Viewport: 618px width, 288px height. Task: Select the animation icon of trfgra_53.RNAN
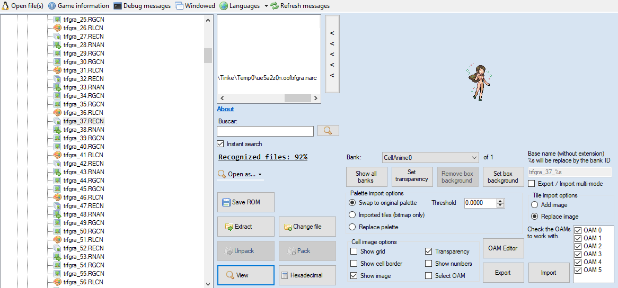pyautogui.click(x=57, y=257)
